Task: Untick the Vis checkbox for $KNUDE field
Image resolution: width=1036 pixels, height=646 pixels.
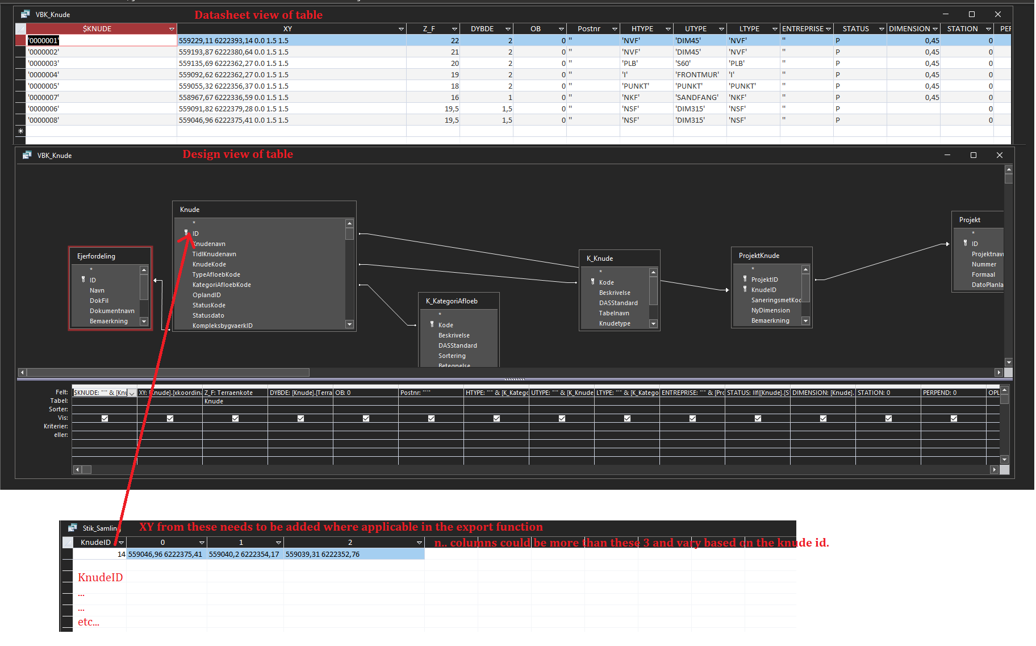Action: pos(105,418)
